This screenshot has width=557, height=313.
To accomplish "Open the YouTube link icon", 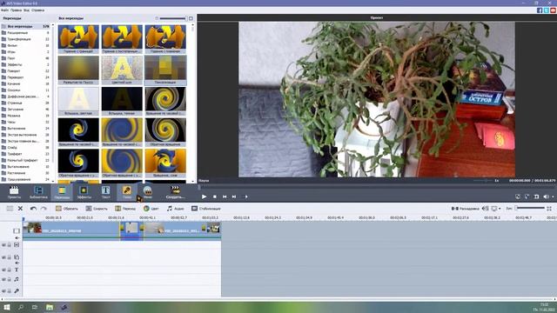I will tap(554, 10).
